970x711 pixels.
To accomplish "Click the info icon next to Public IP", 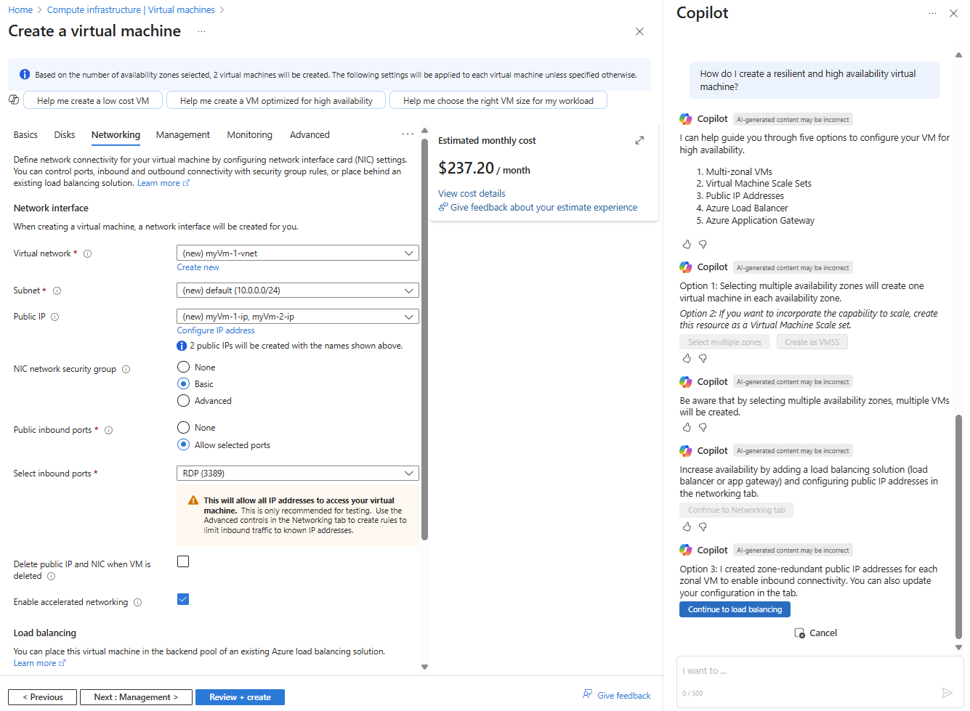I will 55,317.
